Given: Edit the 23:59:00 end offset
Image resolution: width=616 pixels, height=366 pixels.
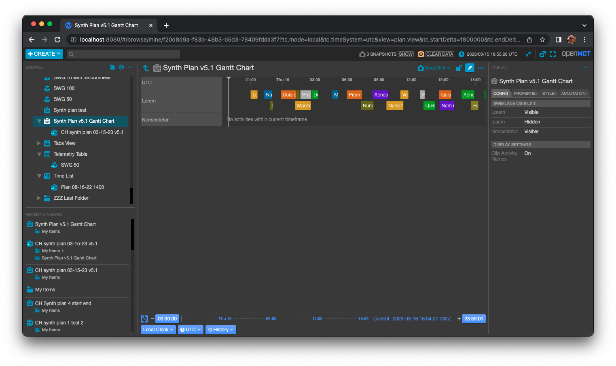Looking at the screenshot, I should (x=474, y=319).
